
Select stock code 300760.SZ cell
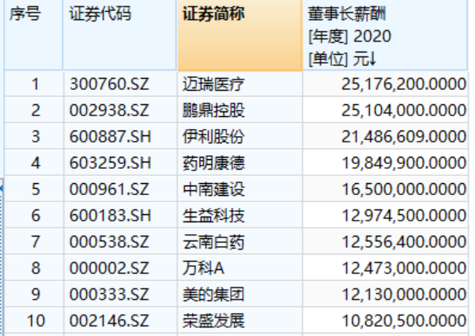pos(121,84)
